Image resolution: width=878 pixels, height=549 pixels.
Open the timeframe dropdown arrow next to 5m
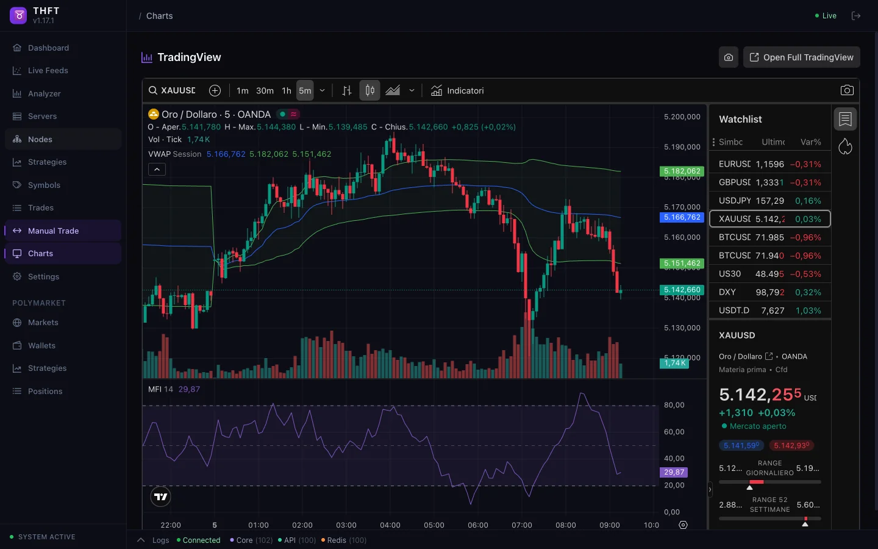pyautogui.click(x=322, y=90)
